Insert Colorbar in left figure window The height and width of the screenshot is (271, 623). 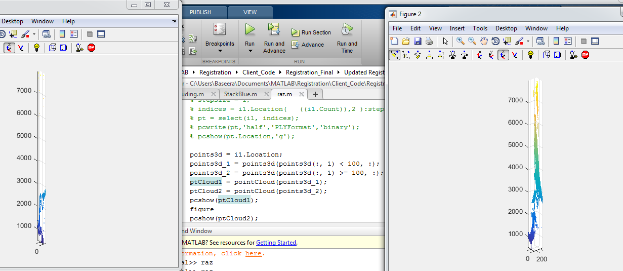click(62, 34)
